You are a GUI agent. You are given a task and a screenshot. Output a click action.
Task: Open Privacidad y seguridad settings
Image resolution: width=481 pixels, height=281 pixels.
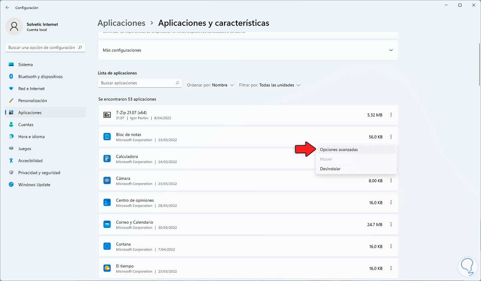click(x=45, y=173)
